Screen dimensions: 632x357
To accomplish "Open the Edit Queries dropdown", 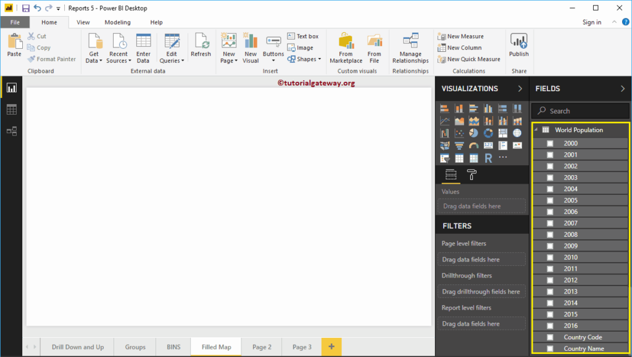I will [x=172, y=48].
